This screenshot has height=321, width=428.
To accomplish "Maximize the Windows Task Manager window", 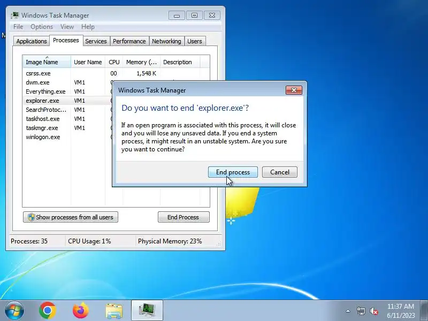I will tap(194, 16).
